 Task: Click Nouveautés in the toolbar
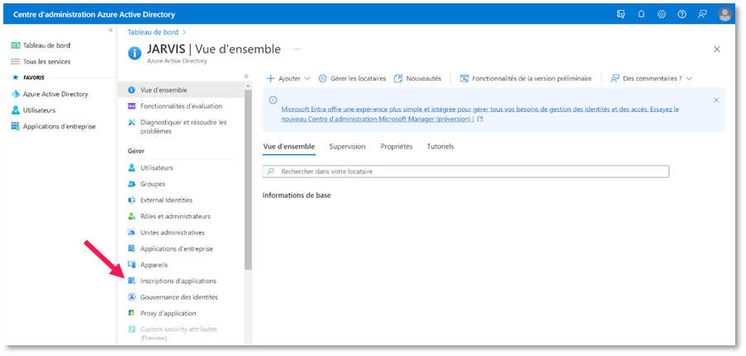coord(418,78)
